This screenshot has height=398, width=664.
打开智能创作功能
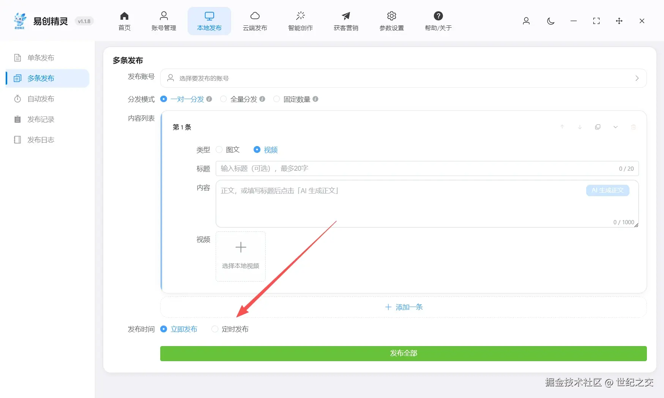[x=300, y=21]
